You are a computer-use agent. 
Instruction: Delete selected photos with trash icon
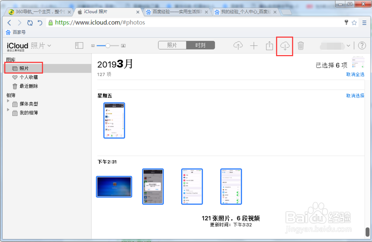(301, 45)
